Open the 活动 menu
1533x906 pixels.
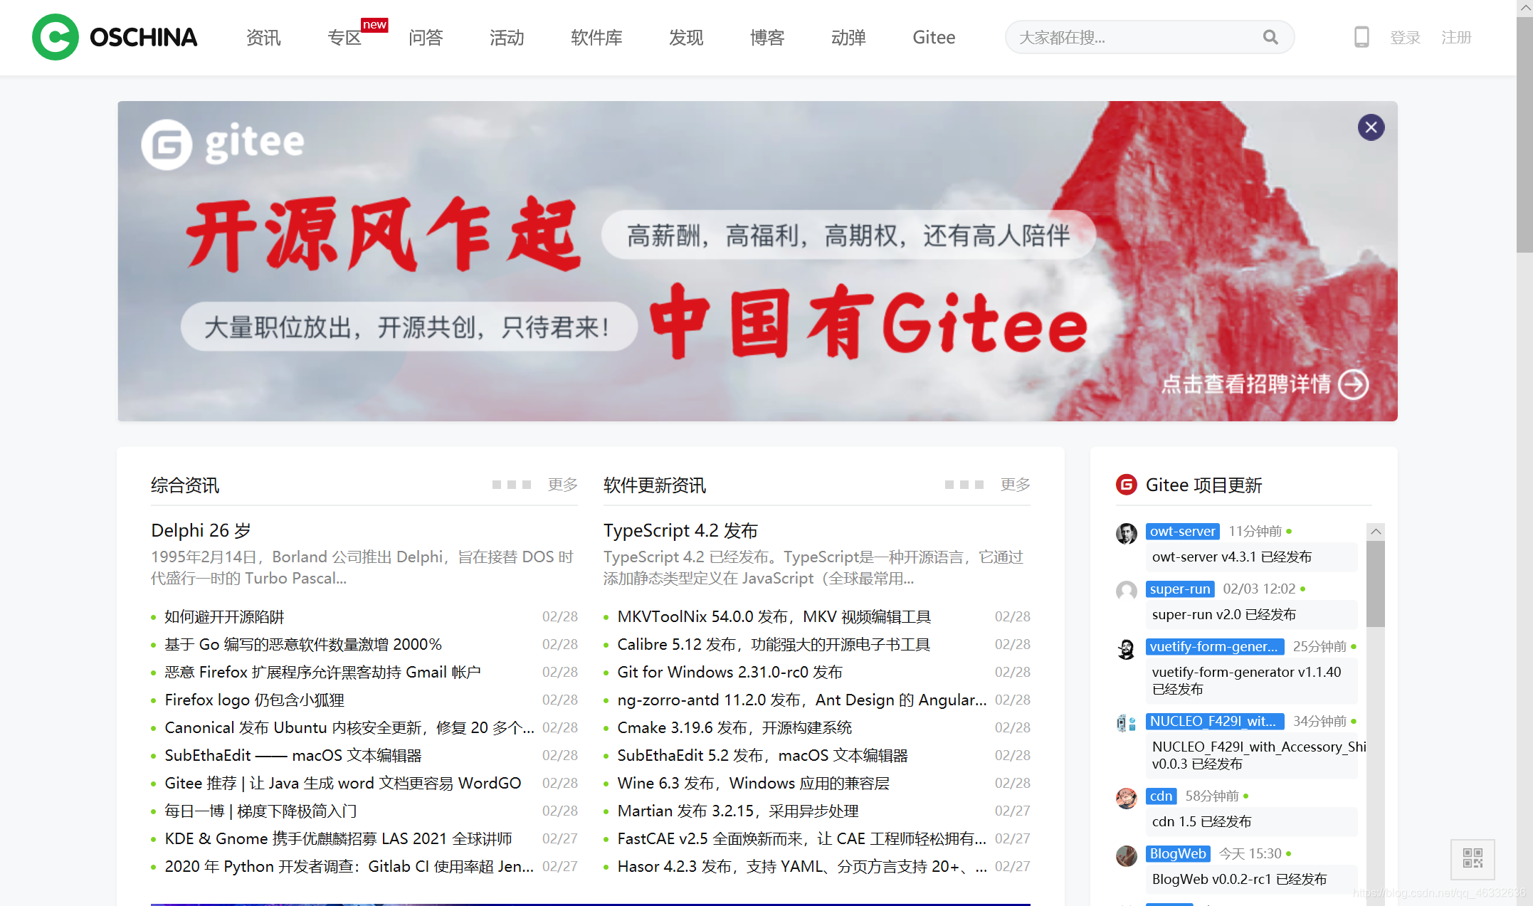pyautogui.click(x=507, y=37)
